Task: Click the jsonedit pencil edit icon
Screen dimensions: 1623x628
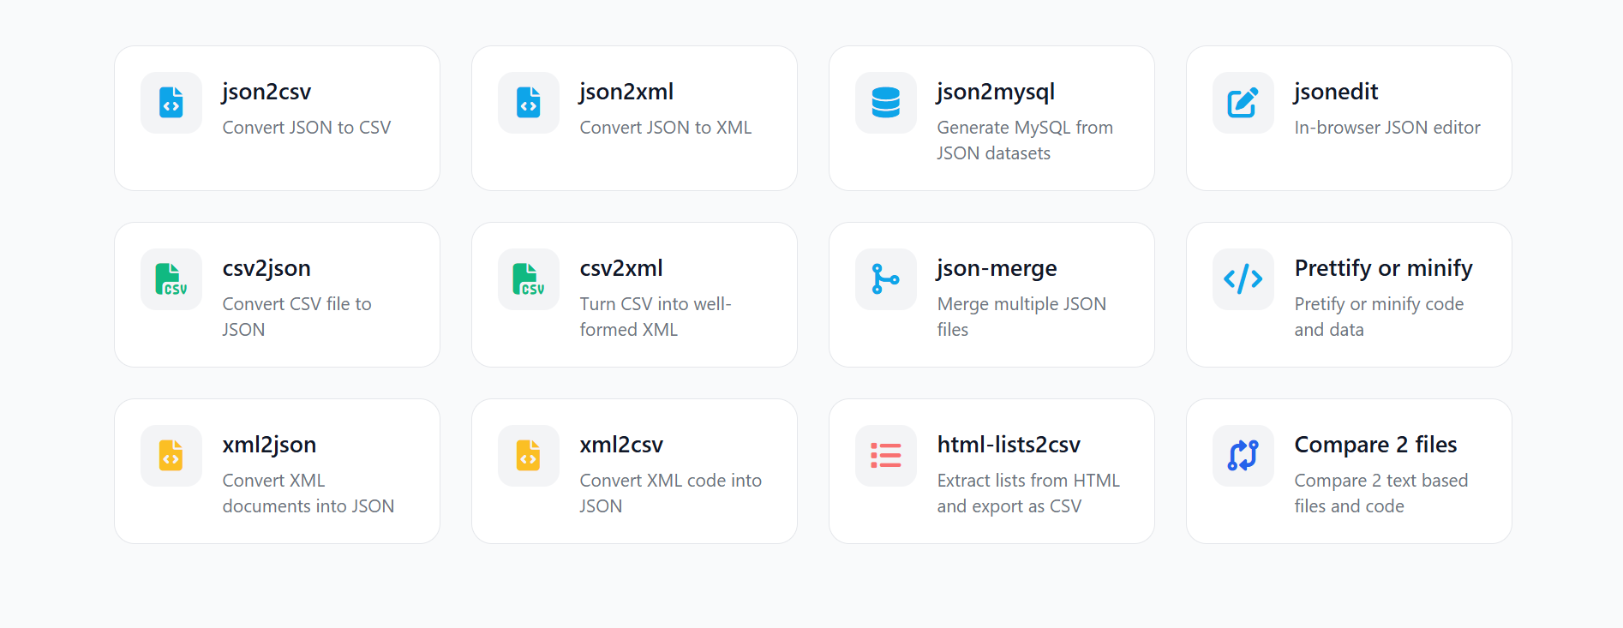Action: 1243,103
